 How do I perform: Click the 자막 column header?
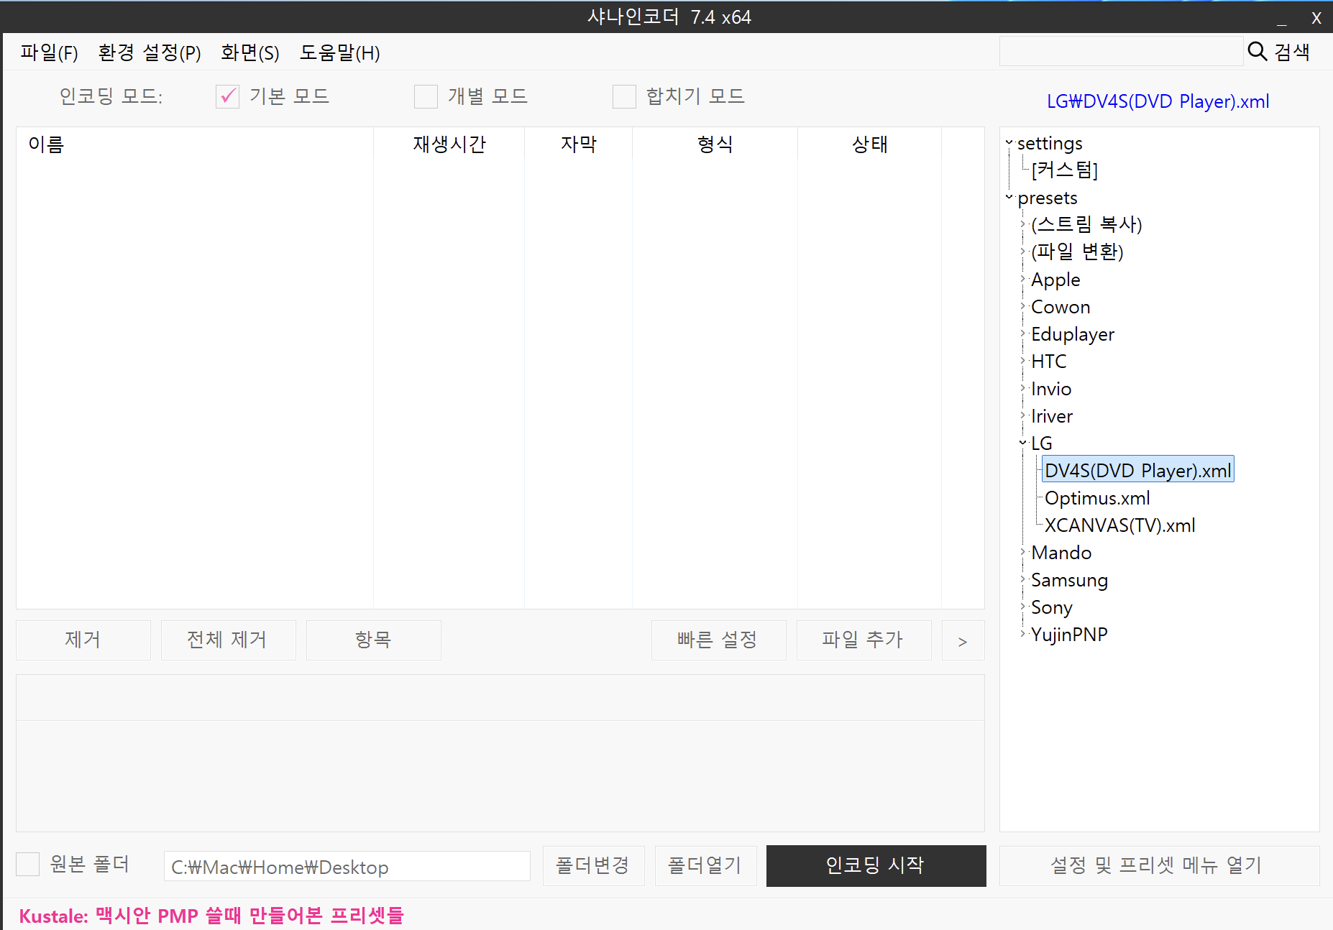[579, 144]
